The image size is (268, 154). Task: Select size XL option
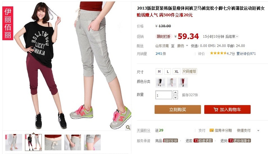(176, 72)
